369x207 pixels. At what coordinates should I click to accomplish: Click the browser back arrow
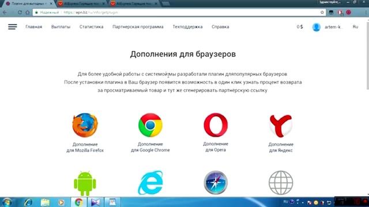click(5, 12)
